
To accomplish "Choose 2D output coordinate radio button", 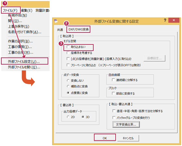I will [68, 117].
